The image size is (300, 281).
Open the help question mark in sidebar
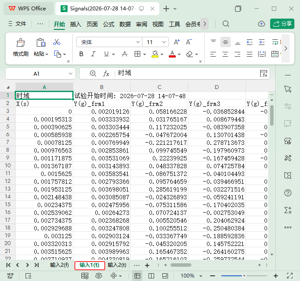pyautogui.click(x=288, y=193)
